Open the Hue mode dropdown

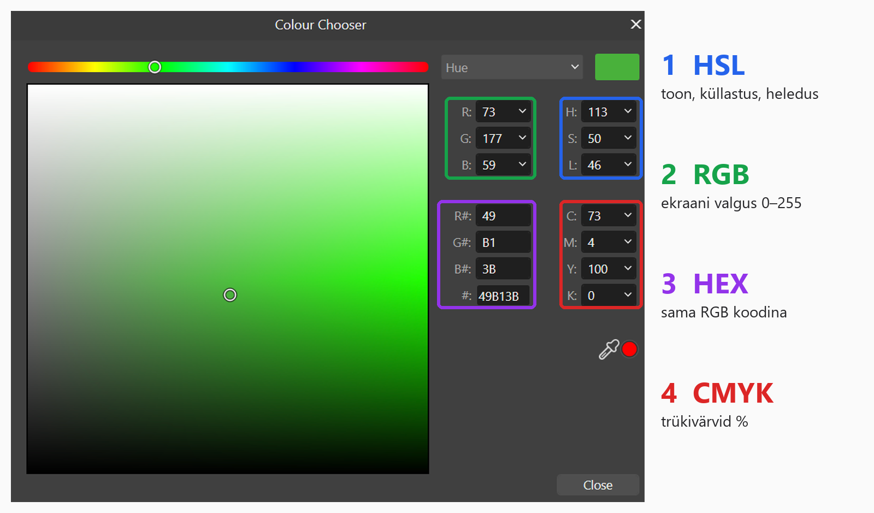(512, 67)
